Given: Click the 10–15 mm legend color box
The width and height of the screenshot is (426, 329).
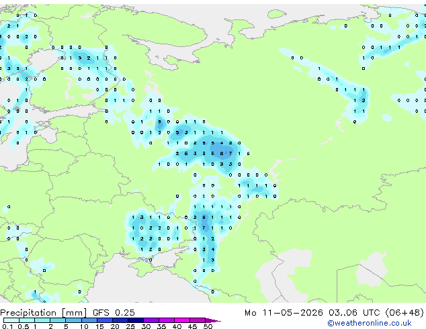Looking at the screenshot, I should click(x=89, y=320).
